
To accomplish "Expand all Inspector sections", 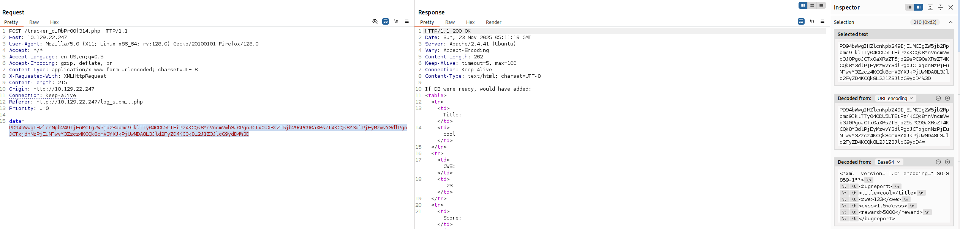I will (930, 7).
